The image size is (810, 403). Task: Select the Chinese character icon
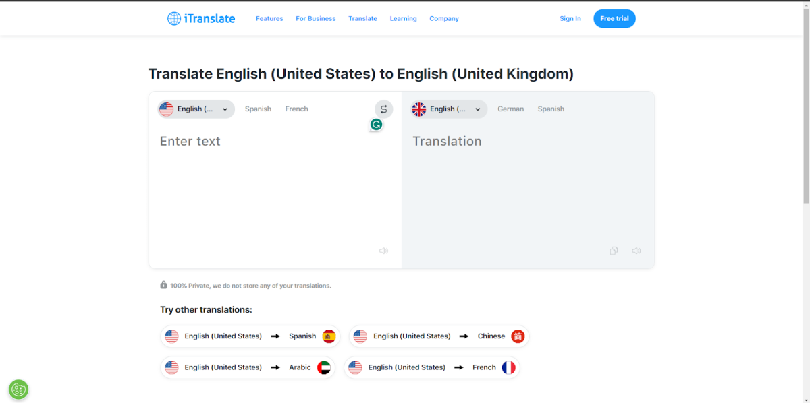517,336
